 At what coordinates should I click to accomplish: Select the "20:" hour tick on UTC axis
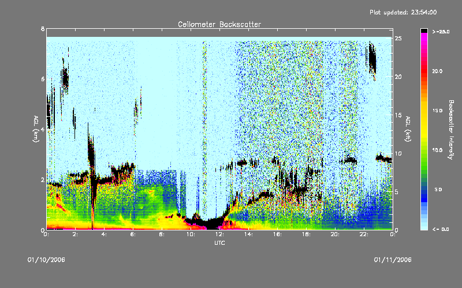[x=335, y=234]
